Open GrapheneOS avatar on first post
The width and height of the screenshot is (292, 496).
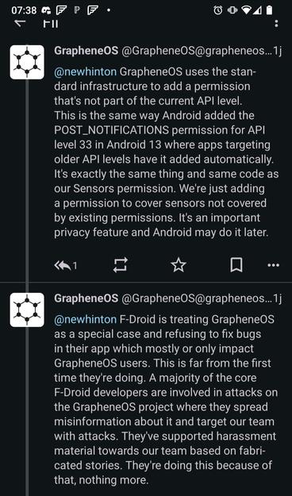[27, 62]
